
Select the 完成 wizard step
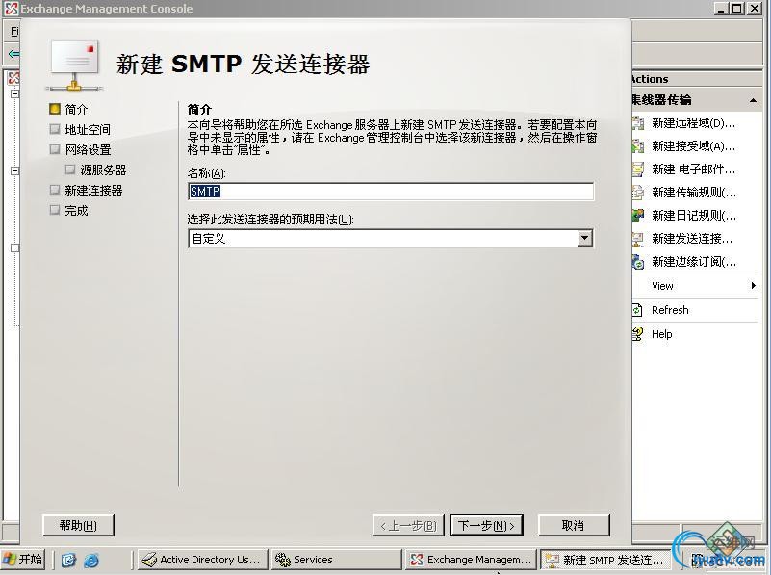coord(68,211)
